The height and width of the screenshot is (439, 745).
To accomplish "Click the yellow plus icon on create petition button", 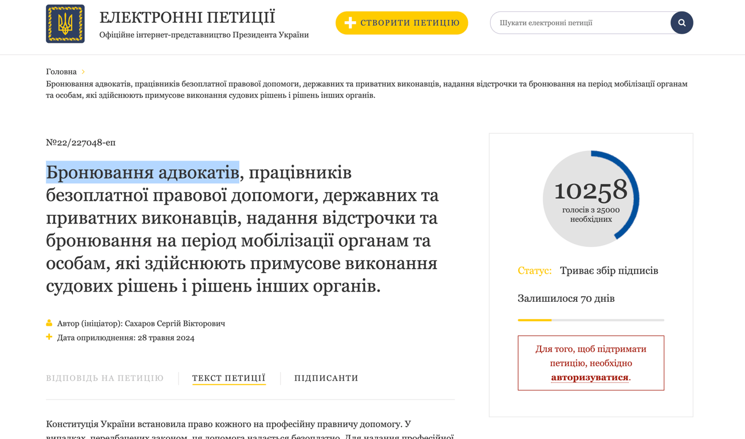I will coord(352,23).
